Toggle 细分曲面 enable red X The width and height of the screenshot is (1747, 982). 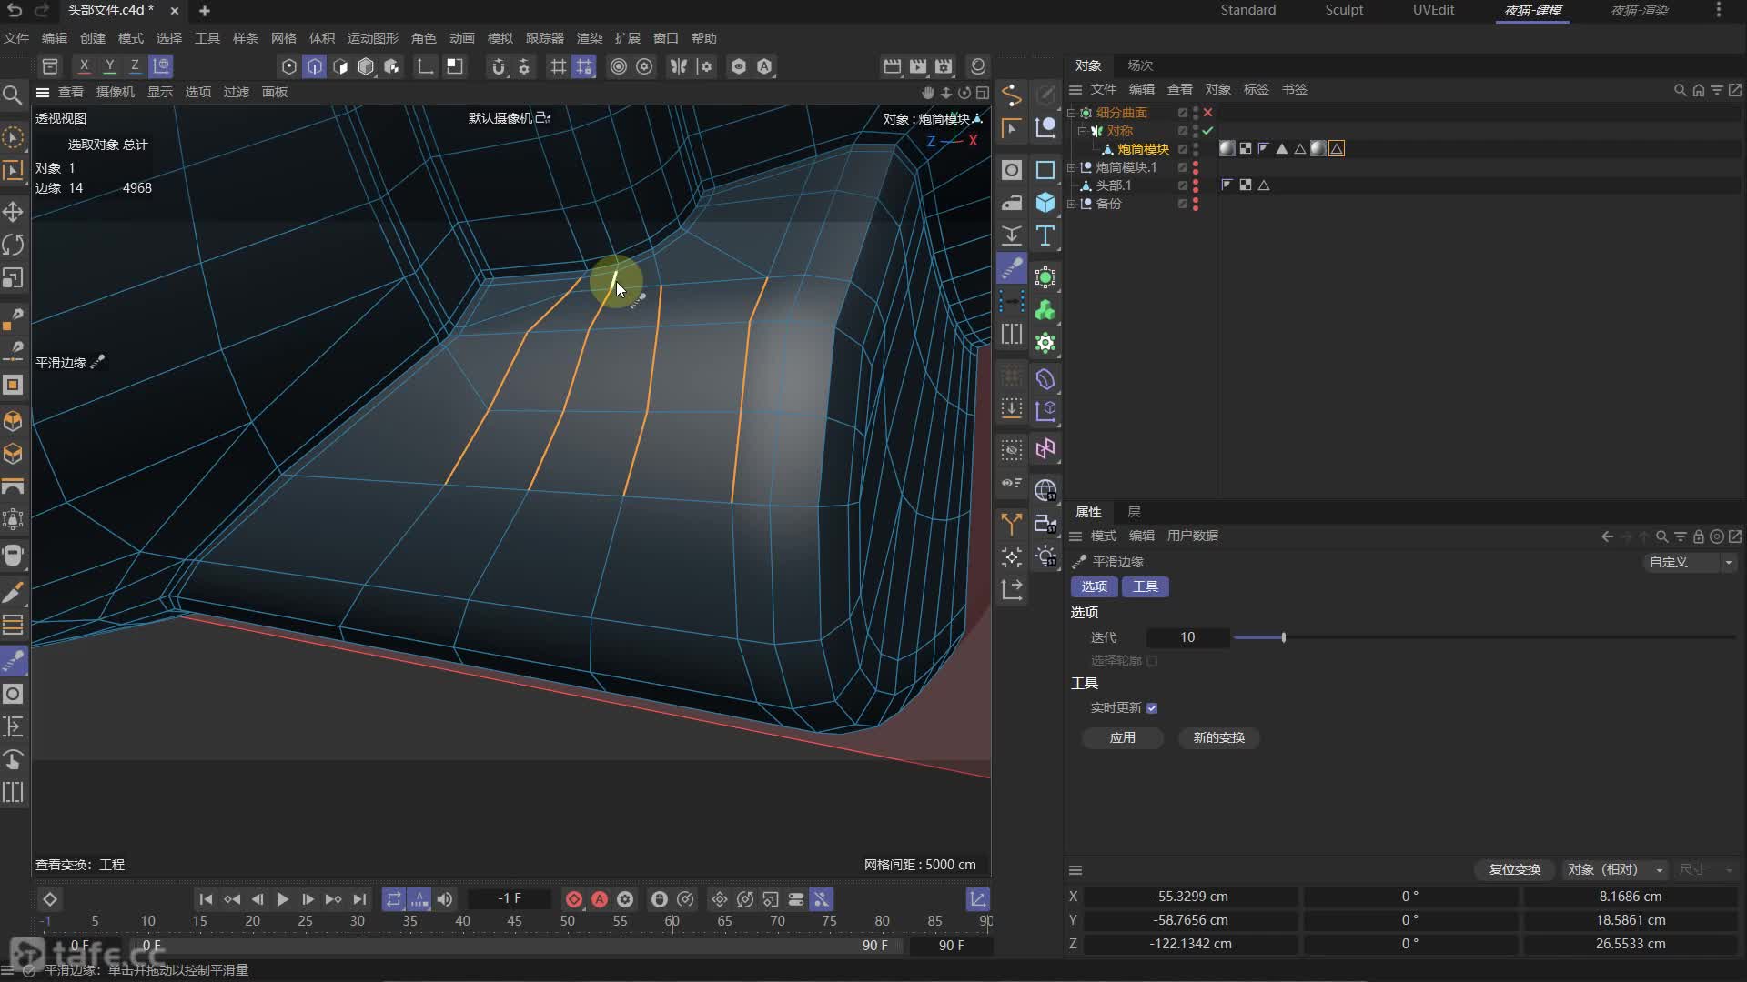(1208, 113)
